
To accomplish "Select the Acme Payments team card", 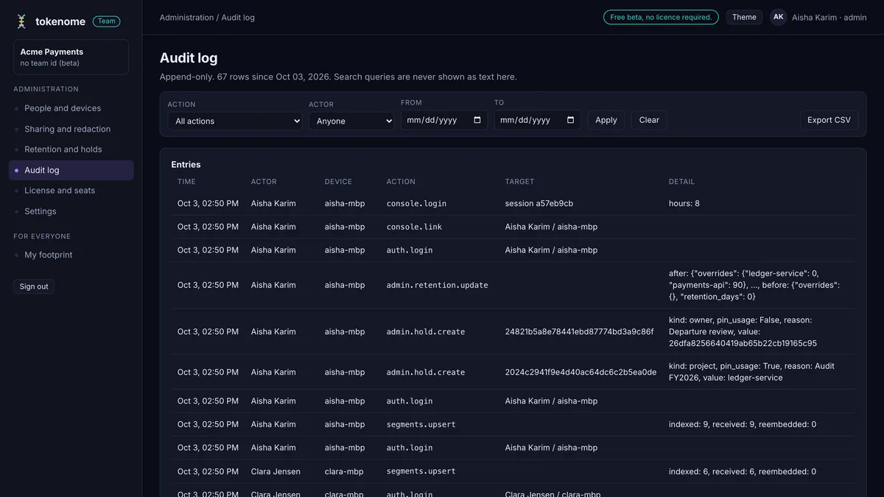I will (71, 57).
